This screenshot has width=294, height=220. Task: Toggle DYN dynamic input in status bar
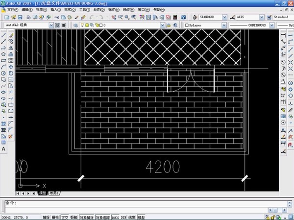click(x=123, y=218)
